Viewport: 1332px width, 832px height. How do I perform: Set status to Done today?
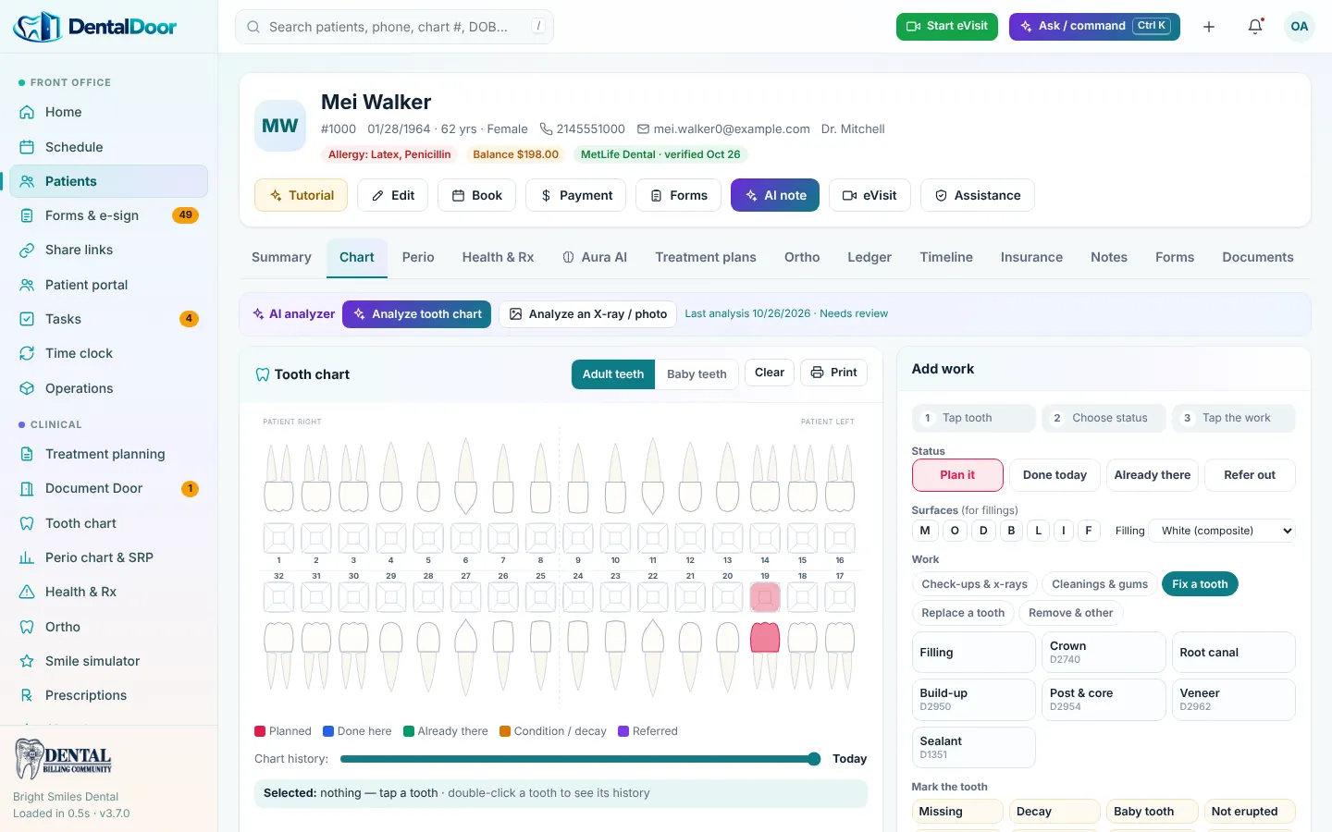(1054, 475)
